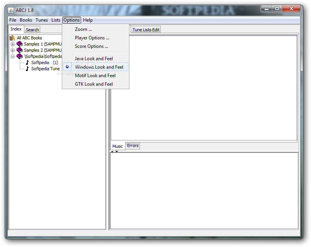Open the Tunes menu
The height and width of the screenshot is (247, 311).
coord(42,20)
